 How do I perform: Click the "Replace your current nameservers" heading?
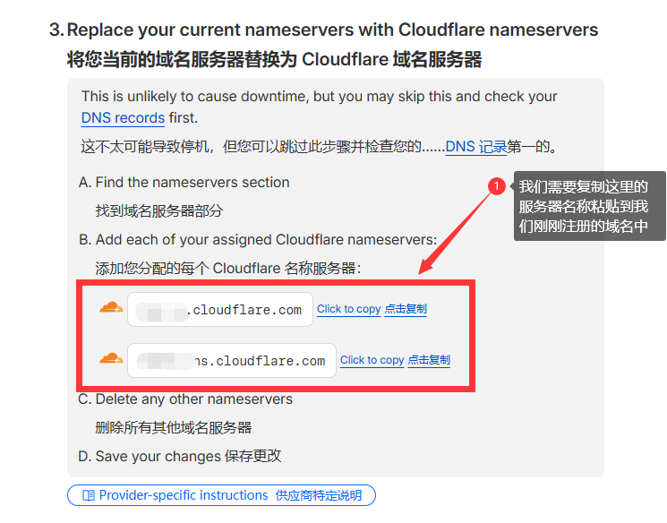coord(332,30)
